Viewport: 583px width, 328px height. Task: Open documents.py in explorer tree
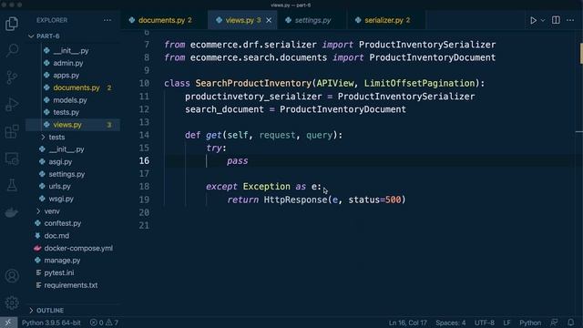(x=77, y=87)
